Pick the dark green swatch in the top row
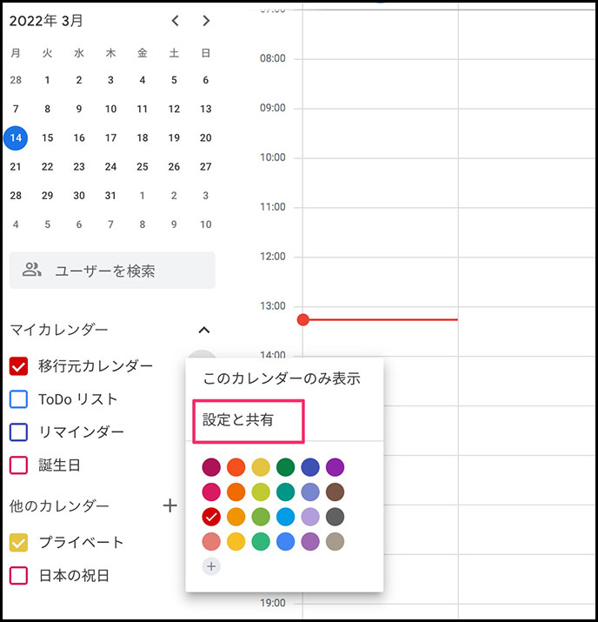 (x=285, y=467)
